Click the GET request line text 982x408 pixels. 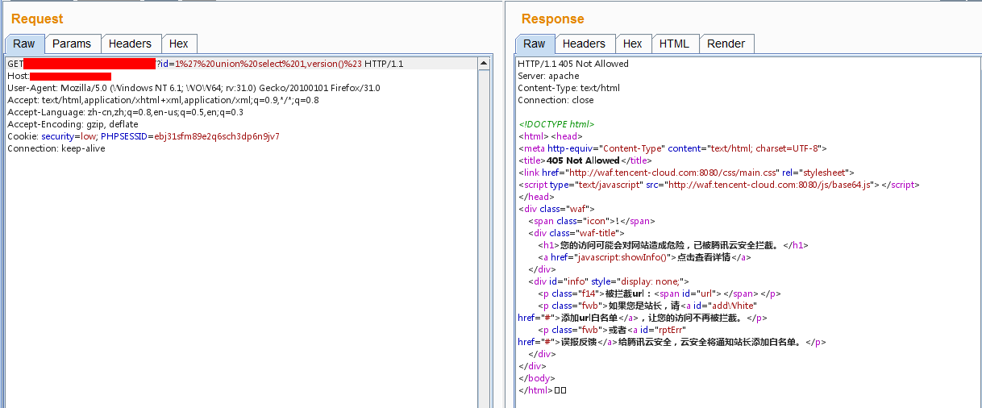pyautogui.click(x=206, y=64)
